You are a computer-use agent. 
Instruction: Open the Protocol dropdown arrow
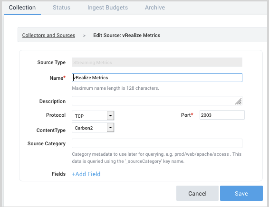tap(110, 115)
